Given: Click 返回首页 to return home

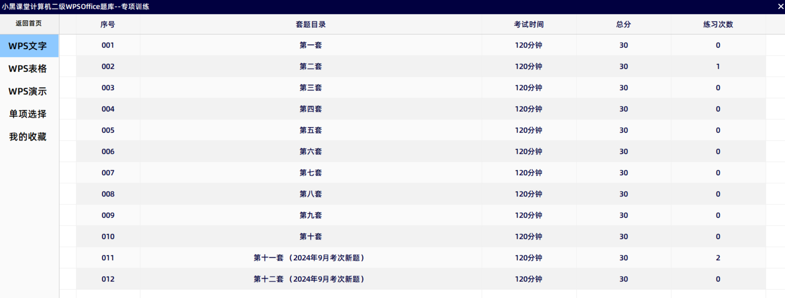Looking at the screenshot, I should [x=29, y=23].
